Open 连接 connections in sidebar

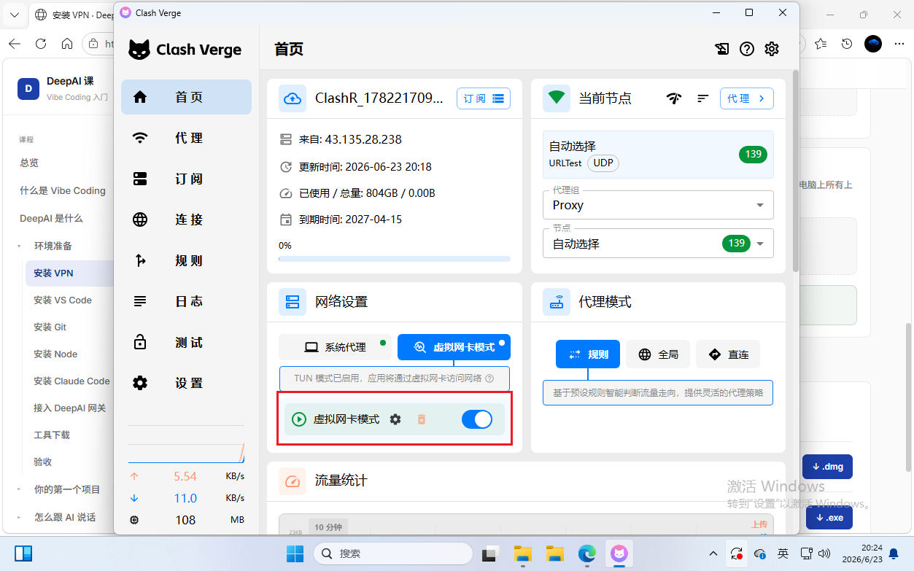point(186,220)
